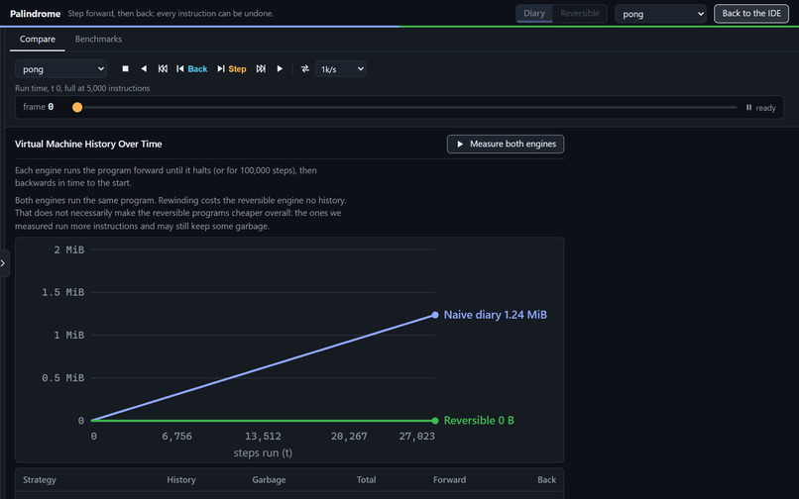Switch to Reversible engine mode

point(579,13)
